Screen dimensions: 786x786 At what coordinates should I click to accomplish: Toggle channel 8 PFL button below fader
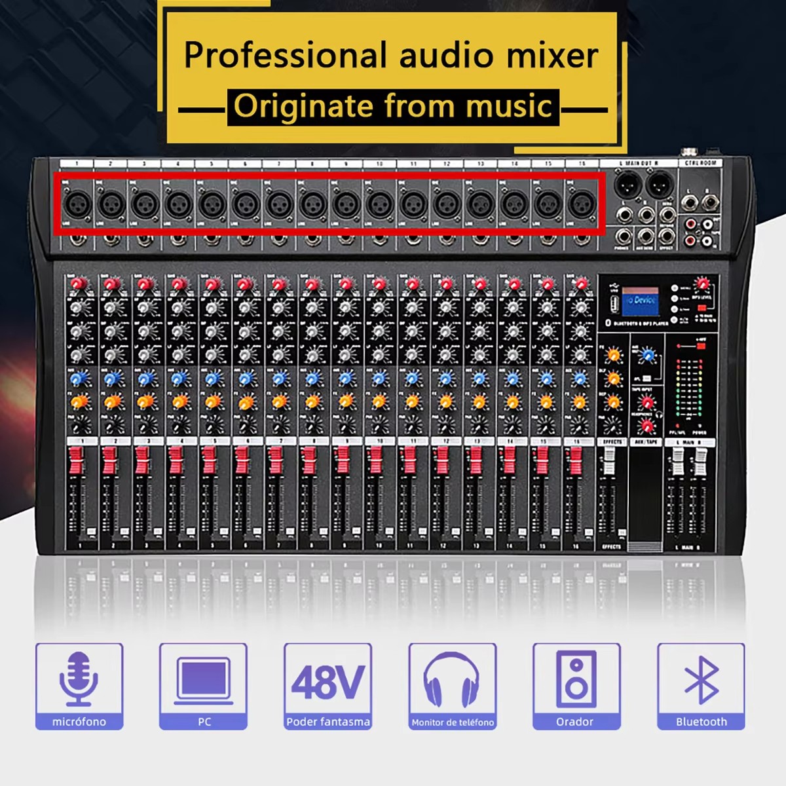325,531
